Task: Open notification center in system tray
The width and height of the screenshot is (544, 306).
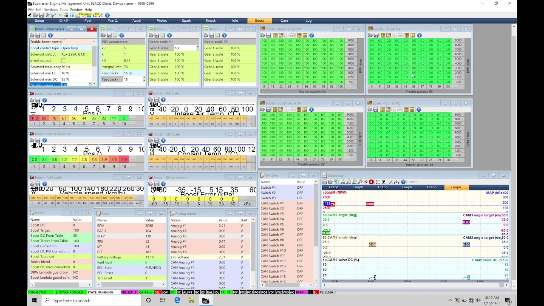Action: (x=507, y=300)
